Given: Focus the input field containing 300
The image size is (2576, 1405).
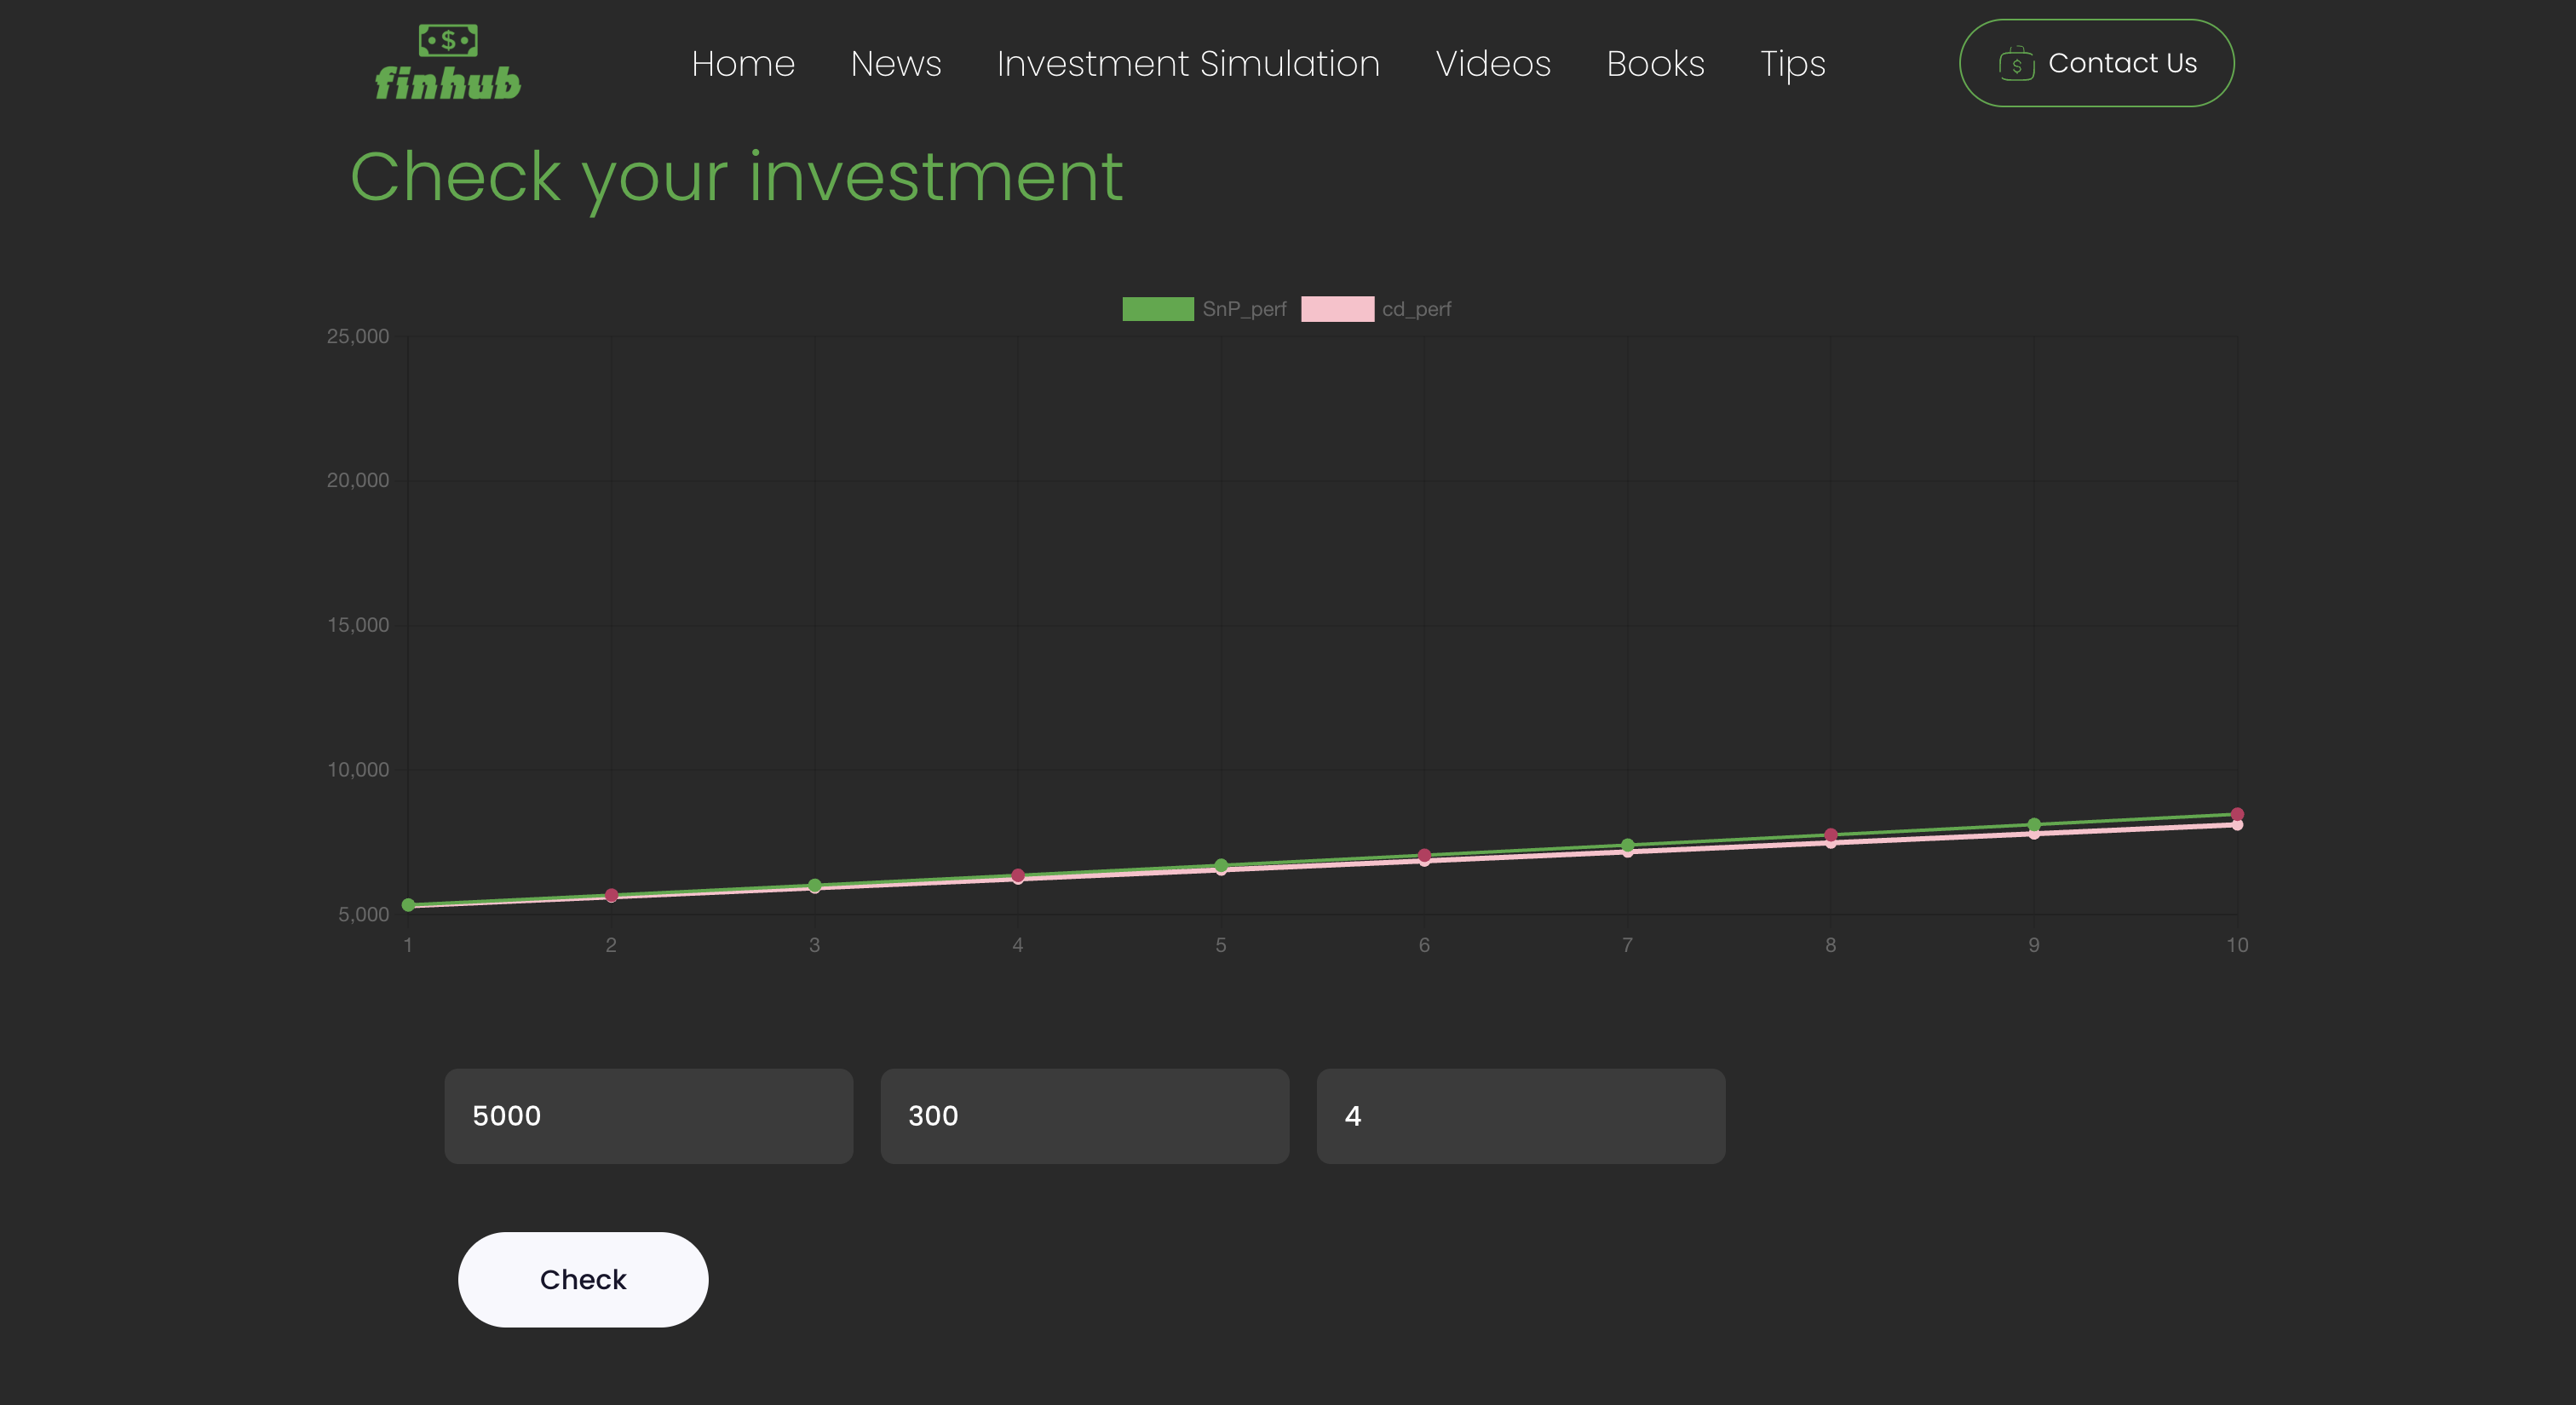Looking at the screenshot, I should 1084,1115.
